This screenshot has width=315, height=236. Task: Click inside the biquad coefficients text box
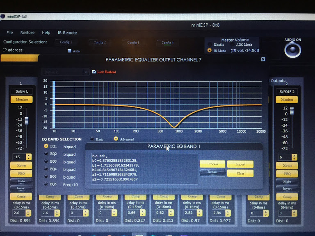[144, 169]
